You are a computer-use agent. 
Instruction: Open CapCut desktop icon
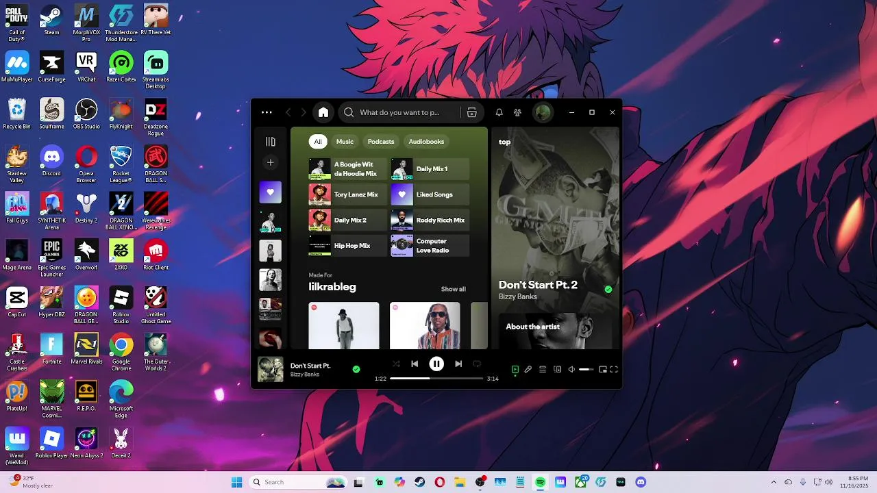[17, 302]
